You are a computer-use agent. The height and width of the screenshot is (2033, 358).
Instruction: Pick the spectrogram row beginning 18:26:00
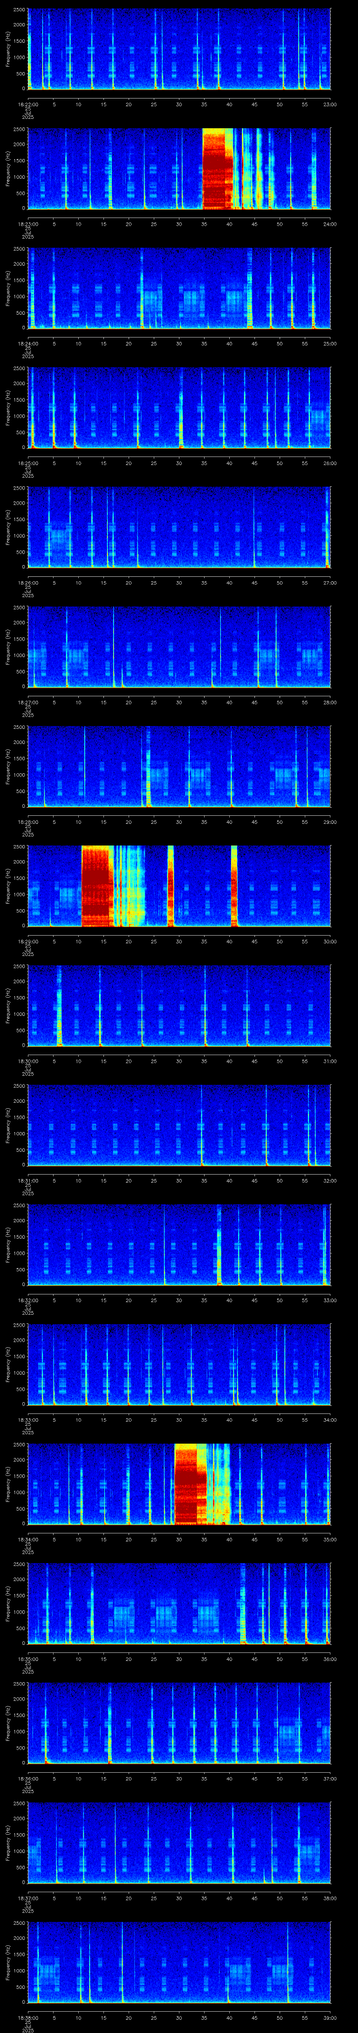point(179,527)
